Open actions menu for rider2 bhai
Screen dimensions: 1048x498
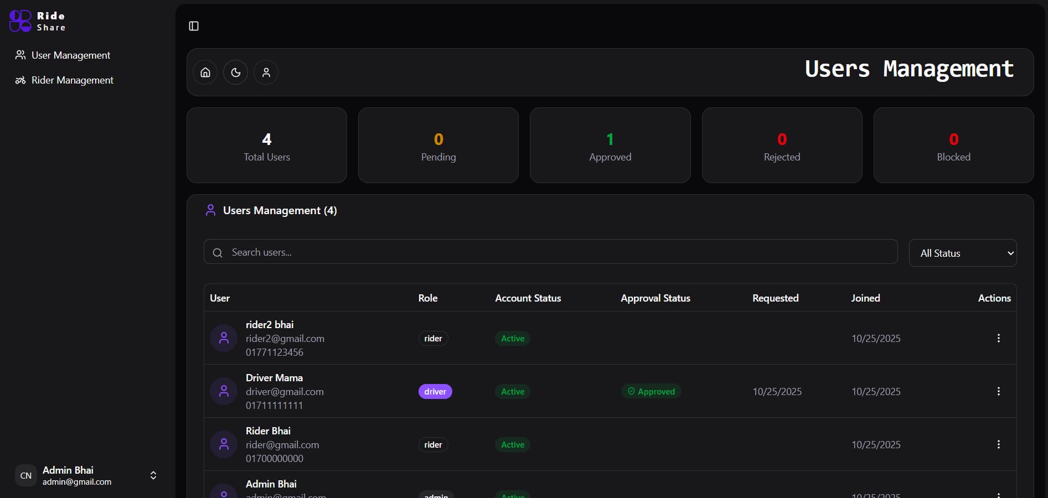point(999,338)
